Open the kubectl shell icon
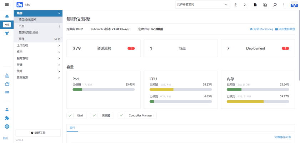 click(245, 5)
